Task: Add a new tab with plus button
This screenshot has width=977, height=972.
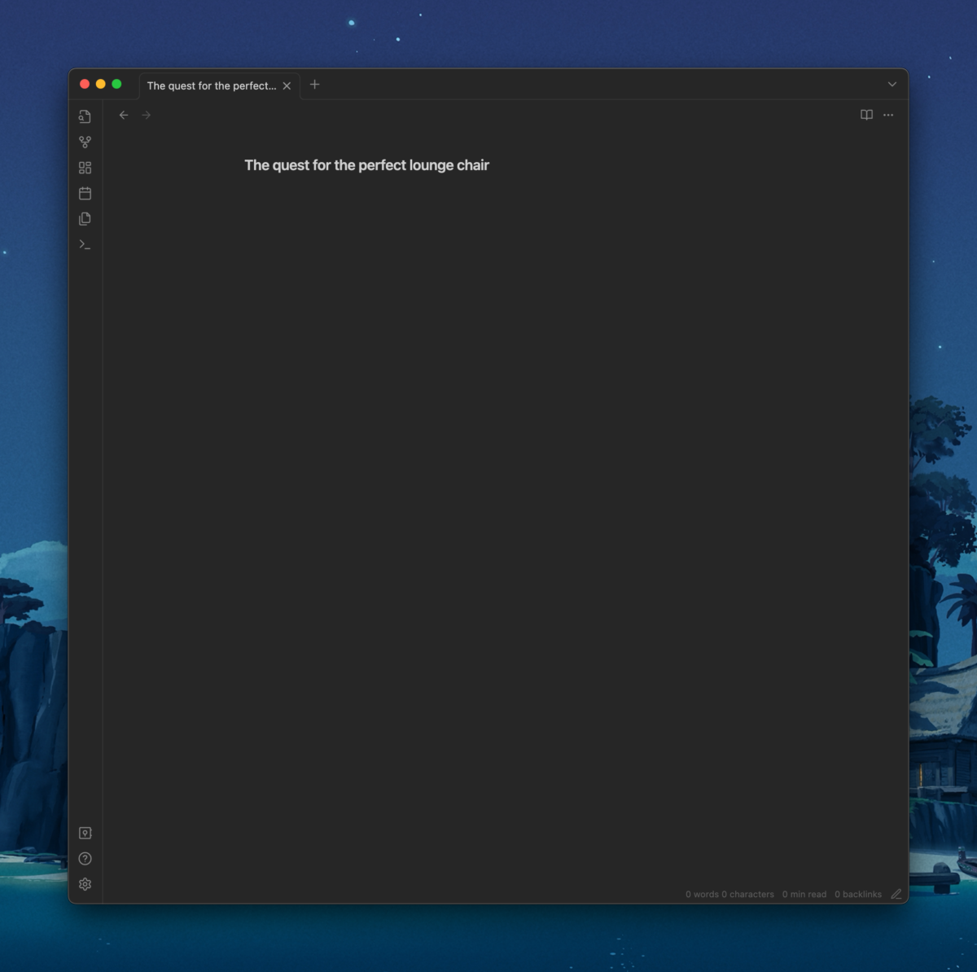Action: [x=314, y=85]
